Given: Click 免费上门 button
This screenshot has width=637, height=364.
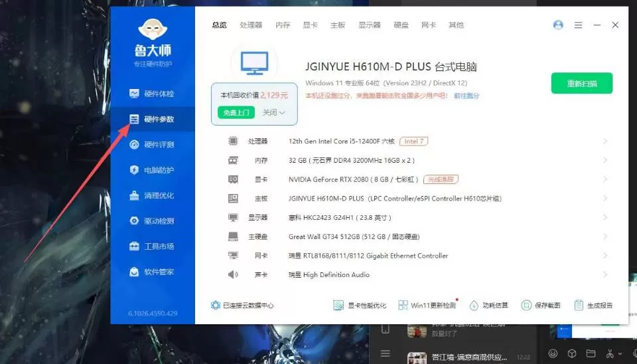Looking at the screenshot, I should (x=236, y=113).
